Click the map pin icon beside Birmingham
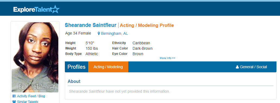Image resolution: width=280 pixels, height=103 pixels. tap(99, 34)
